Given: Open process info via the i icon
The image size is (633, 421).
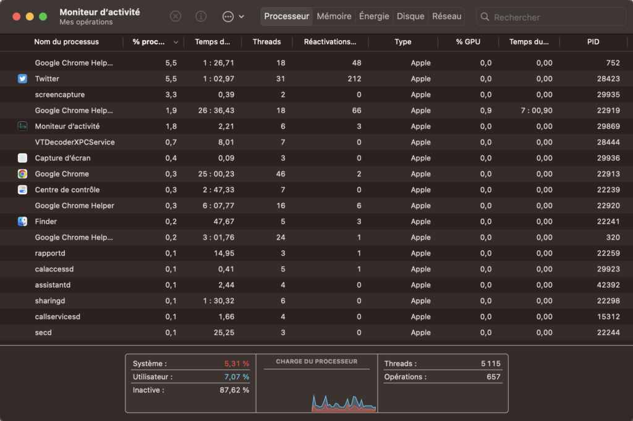Looking at the screenshot, I should [x=201, y=16].
